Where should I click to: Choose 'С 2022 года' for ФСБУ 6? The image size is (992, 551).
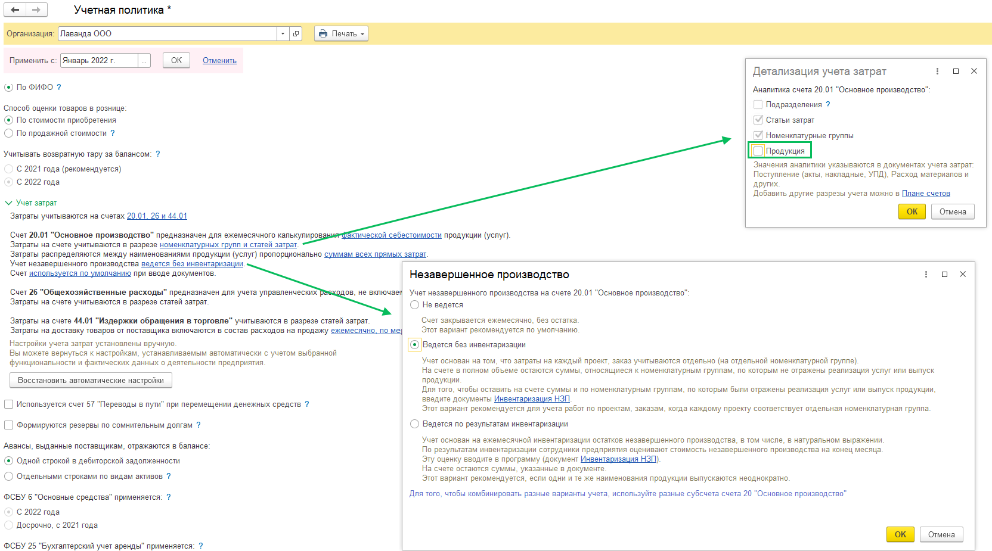(x=9, y=512)
